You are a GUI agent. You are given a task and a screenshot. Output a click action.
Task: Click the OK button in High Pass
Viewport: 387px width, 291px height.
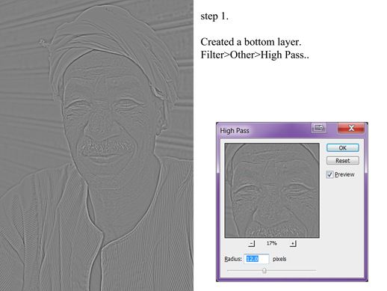pyautogui.click(x=342, y=147)
